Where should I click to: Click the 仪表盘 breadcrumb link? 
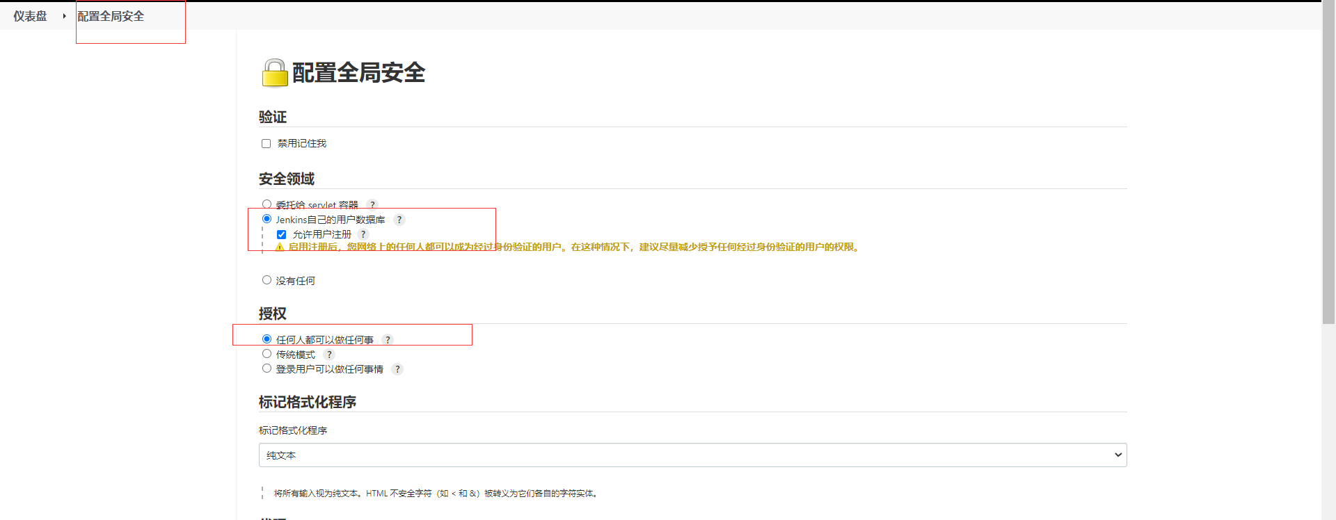[x=30, y=16]
